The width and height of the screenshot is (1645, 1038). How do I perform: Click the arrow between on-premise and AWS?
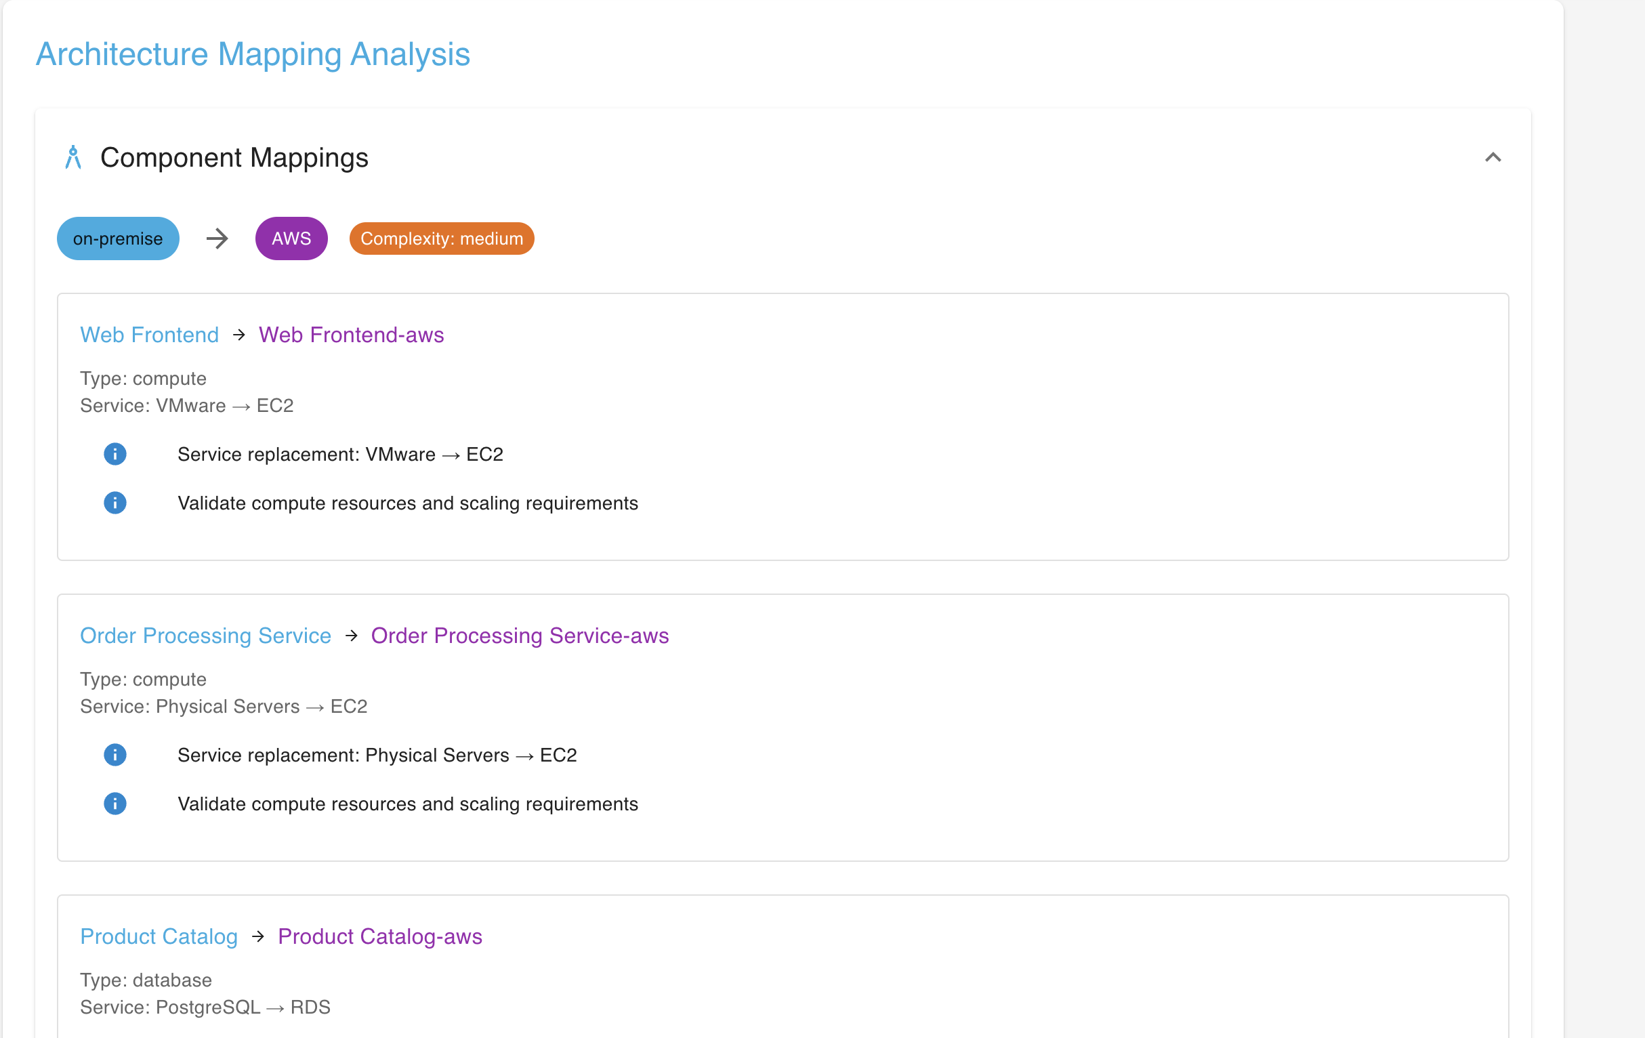point(217,238)
